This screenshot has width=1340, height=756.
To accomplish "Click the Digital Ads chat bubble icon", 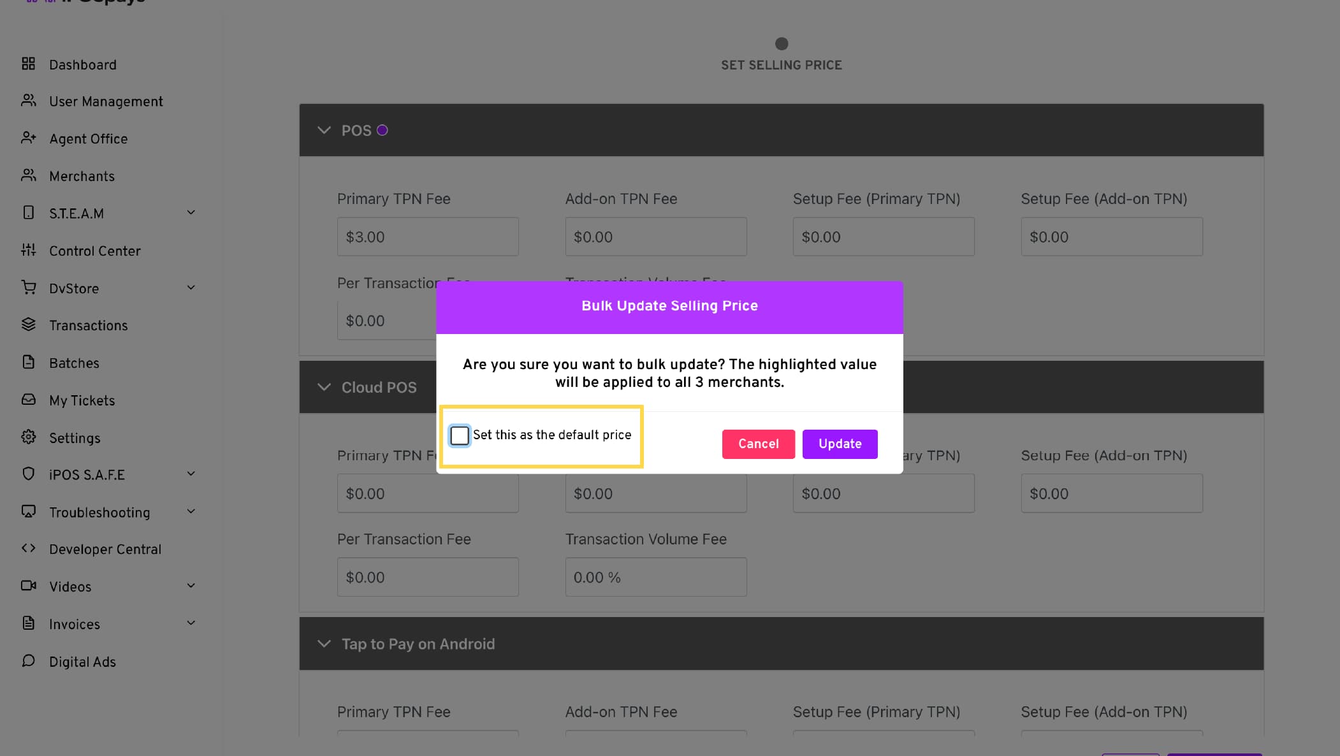I will (28, 660).
